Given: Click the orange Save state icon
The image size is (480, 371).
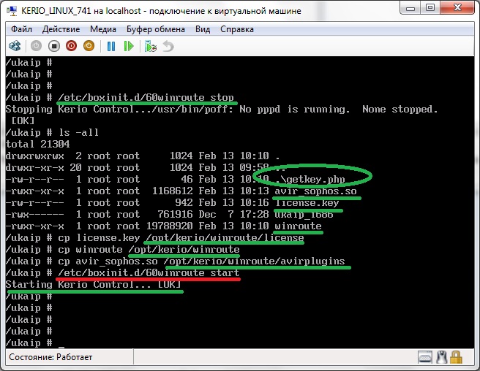Looking at the screenshot, I should (89, 46).
